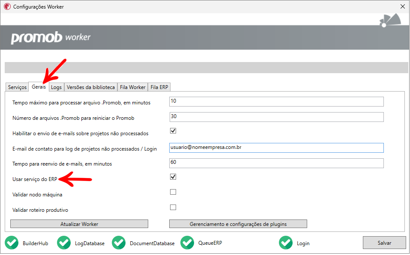Viewport: 410px width, 255px height.
Task: Enable the Validar nodo máquina checkbox
Action: (x=173, y=192)
